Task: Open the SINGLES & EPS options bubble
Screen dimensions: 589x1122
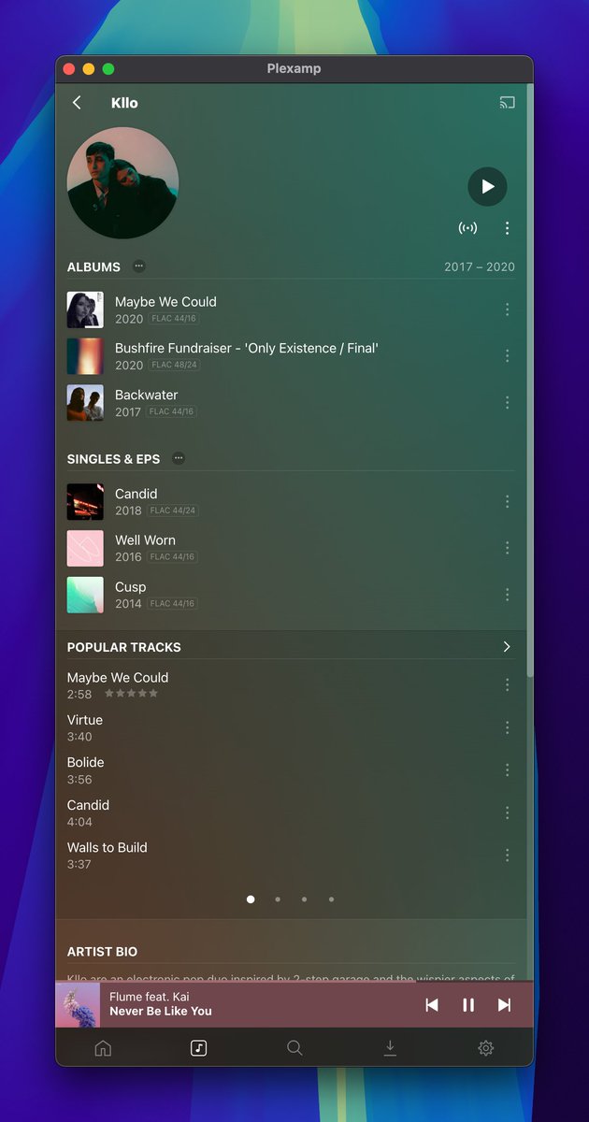Action: (178, 459)
